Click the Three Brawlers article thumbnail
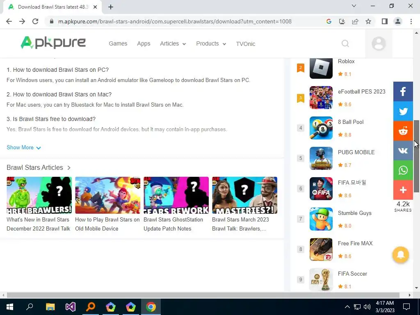420x315 pixels. point(39,195)
